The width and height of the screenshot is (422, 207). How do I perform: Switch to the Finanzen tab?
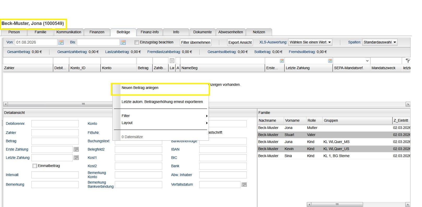pyautogui.click(x=97, y=32)
